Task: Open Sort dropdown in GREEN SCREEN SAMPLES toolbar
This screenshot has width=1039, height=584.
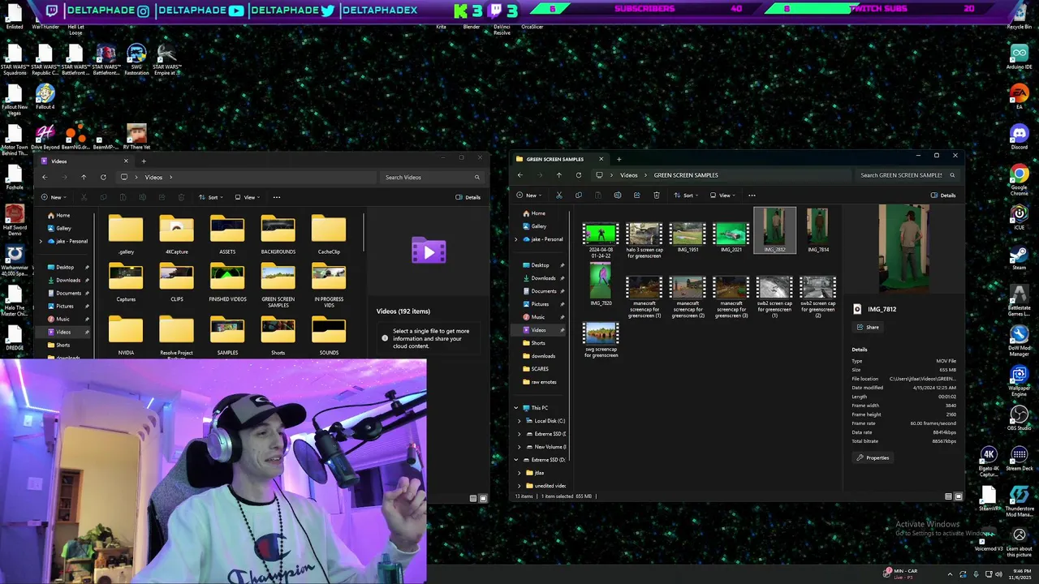Action: 686,195
